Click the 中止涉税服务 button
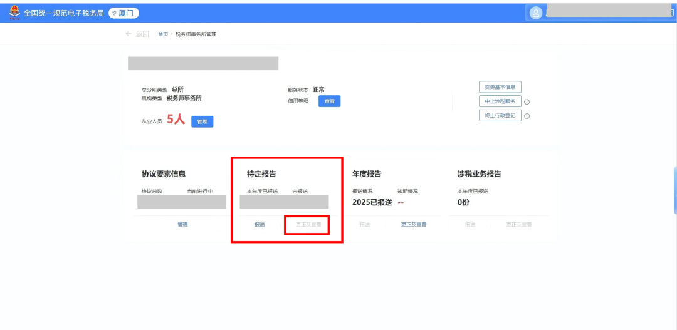The image size is (677, 330). [x=500, y=101]
